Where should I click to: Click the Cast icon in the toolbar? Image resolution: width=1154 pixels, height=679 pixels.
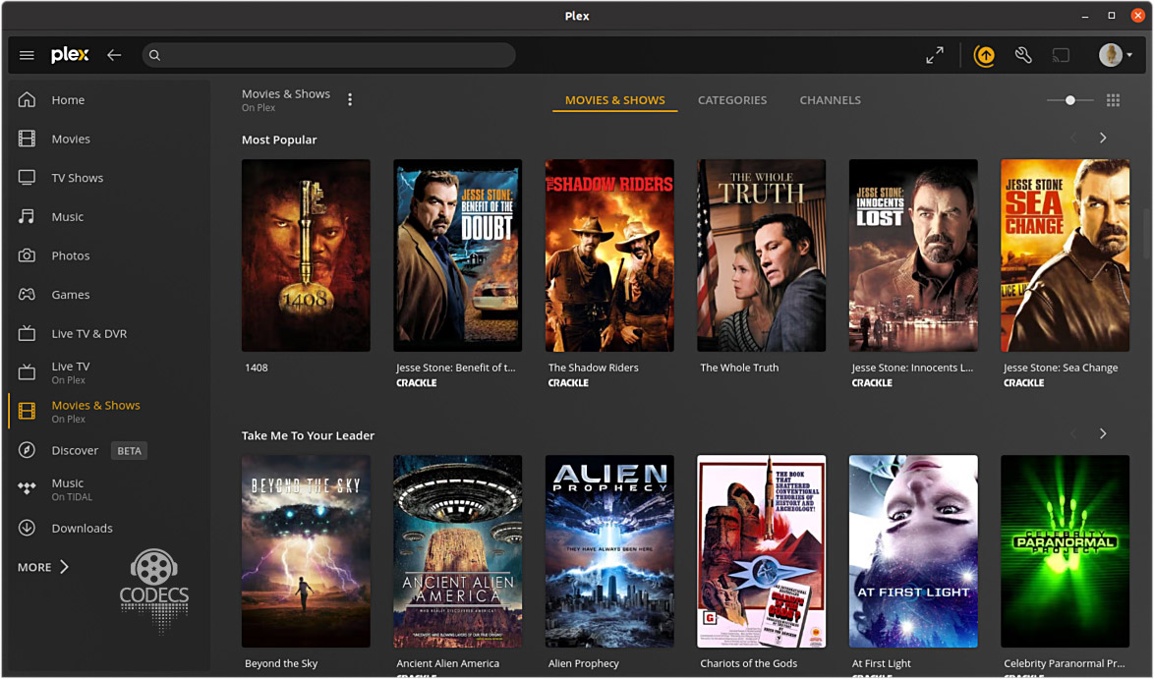[1061, 55]
